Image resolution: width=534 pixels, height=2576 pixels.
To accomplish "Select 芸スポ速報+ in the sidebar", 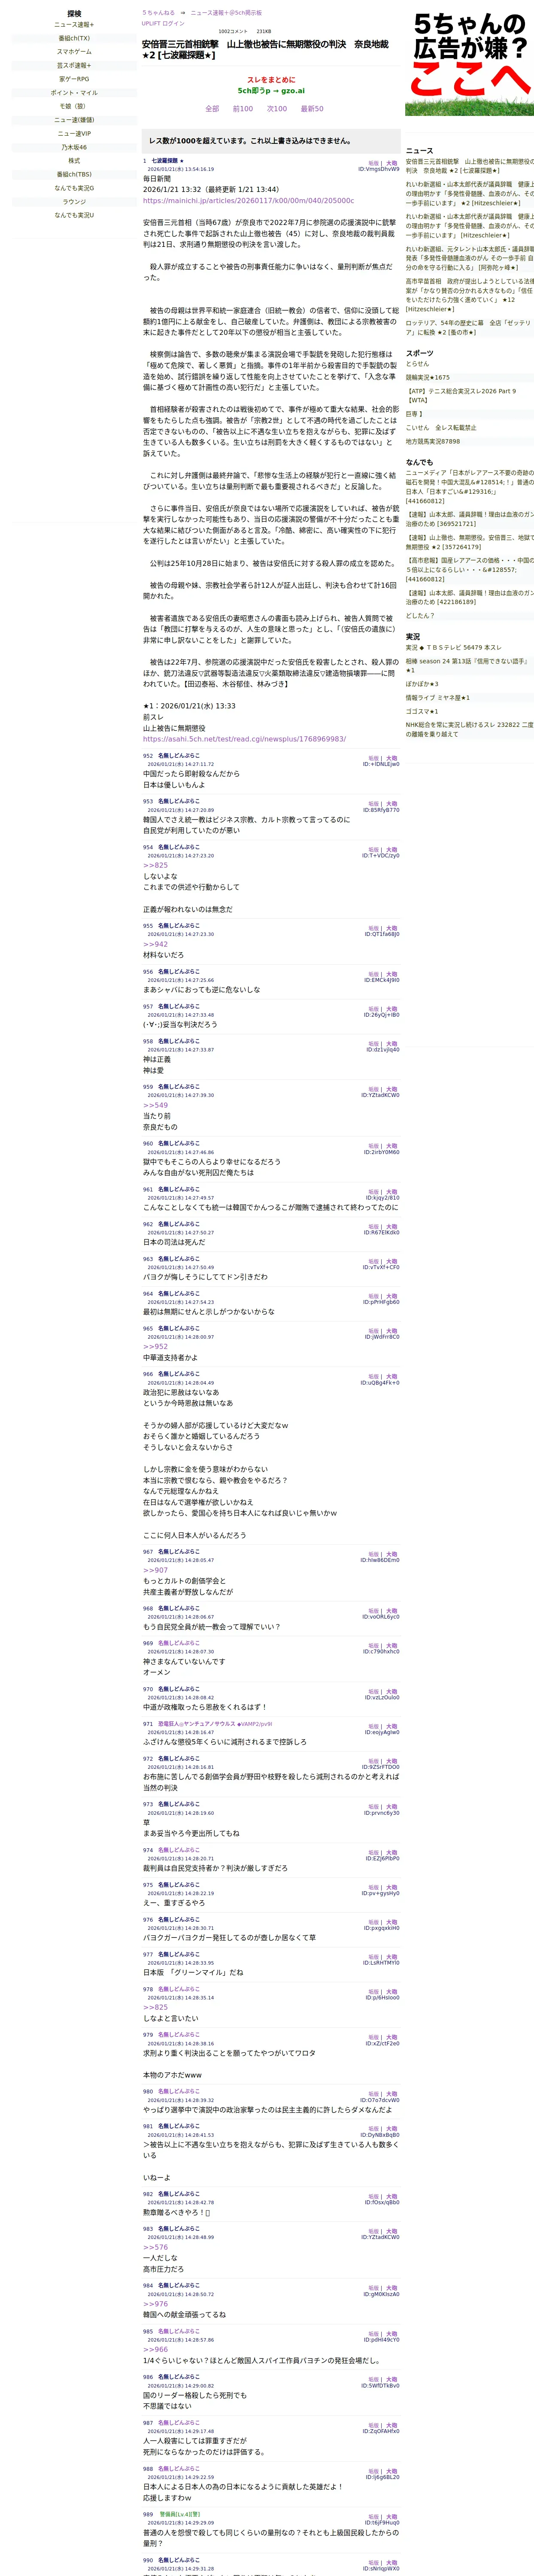I will [x=74, y=66].
